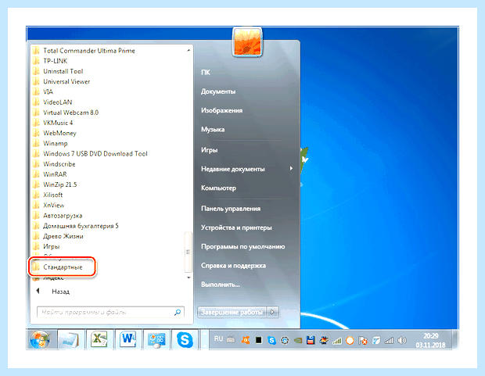Open Домашняя бухгалтерия 5 folder

coord(81,226)
